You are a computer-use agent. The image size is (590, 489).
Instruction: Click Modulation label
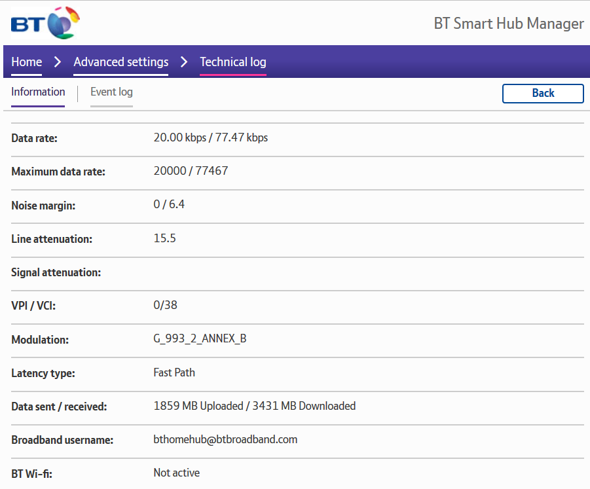point(40,340)
